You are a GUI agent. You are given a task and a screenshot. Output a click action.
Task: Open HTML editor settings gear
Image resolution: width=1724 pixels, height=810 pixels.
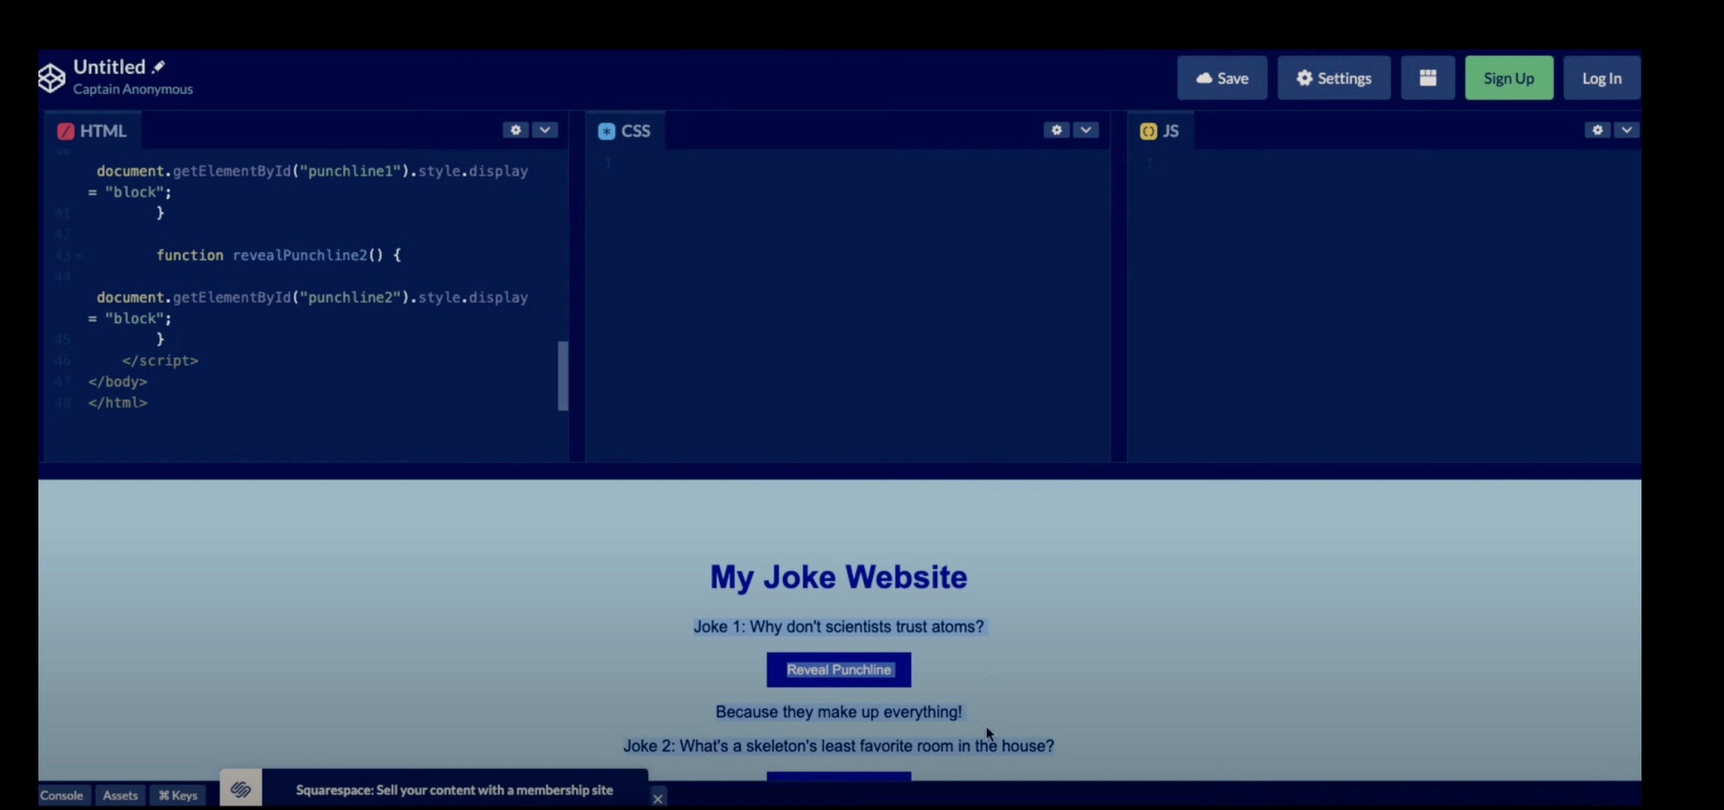click(x=516, y=130)
